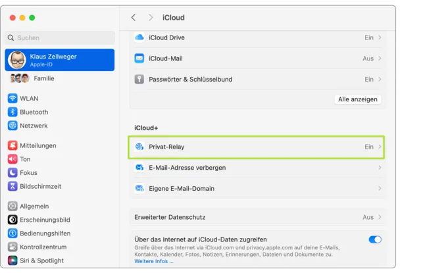Image resolution: width=421 pixels, height=273 pixels.
Task: Click the iCloud Drive cloud icon
Action: [x=139, y=37]
